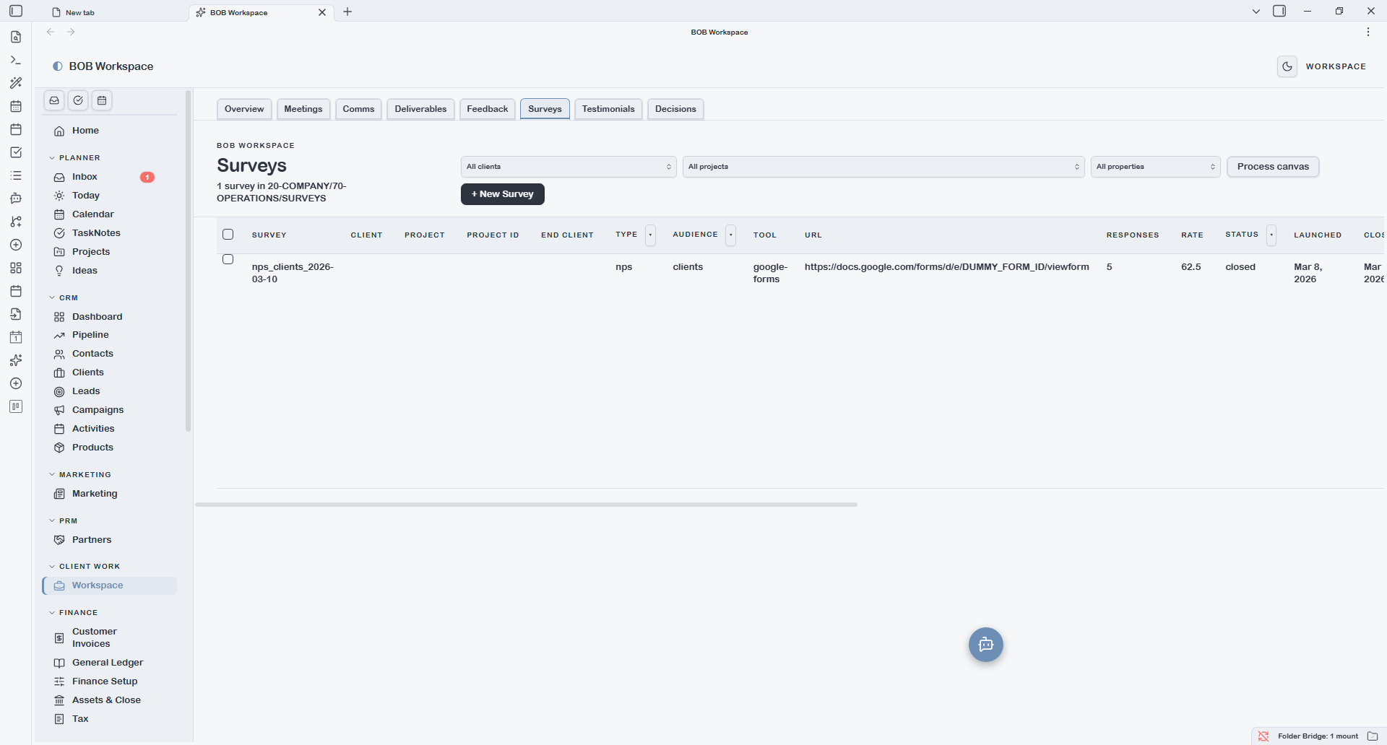The image size is (1387, 745).
Task: Click the Leads target icon
Action: [59, 391]
